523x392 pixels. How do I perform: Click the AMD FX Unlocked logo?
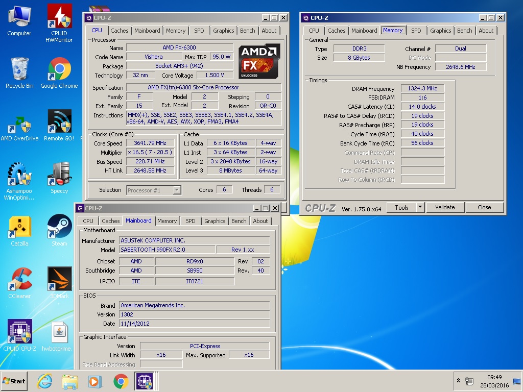(259, 61)
